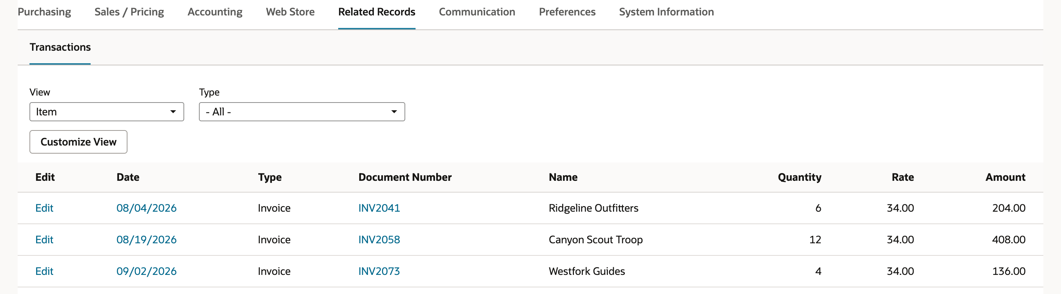The image size is (1061, 294).
Task: Click the Name column header
Action: point(563,177)
